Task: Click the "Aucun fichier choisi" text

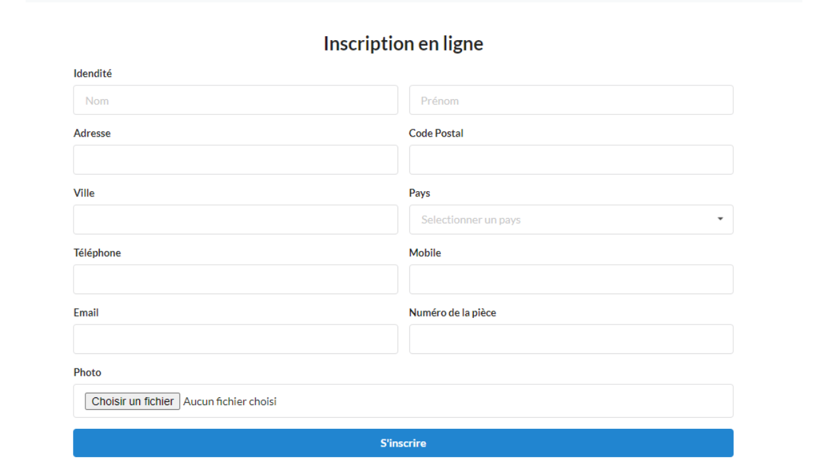Action: [x=230, y=401]
